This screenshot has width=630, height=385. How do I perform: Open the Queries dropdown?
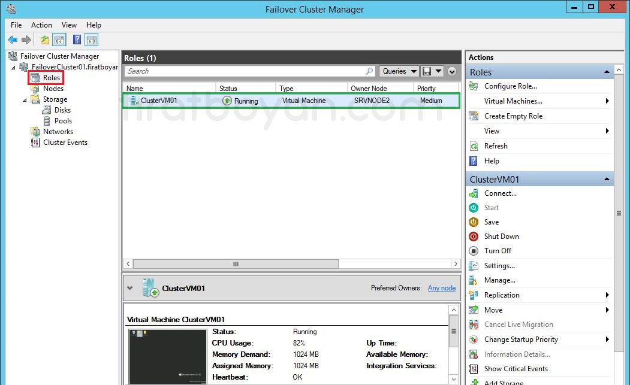399,71
